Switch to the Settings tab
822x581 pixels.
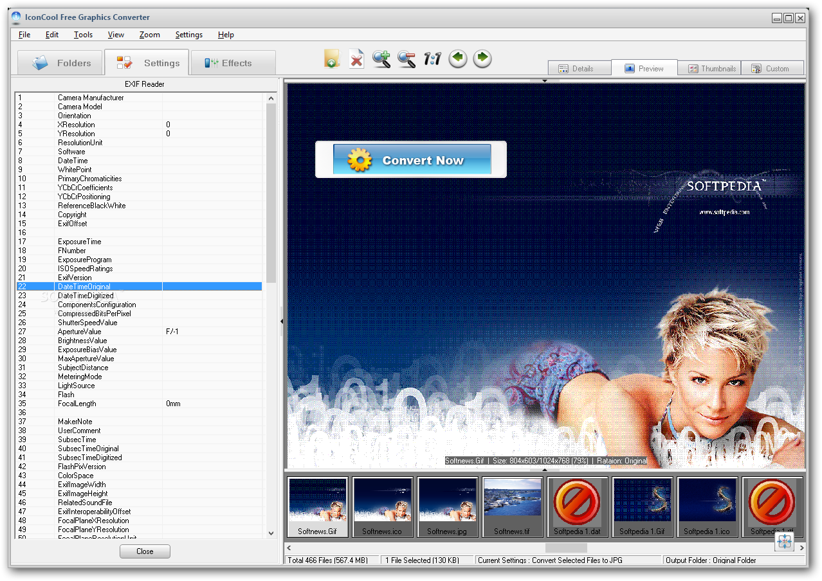click(x=147, y=63)
